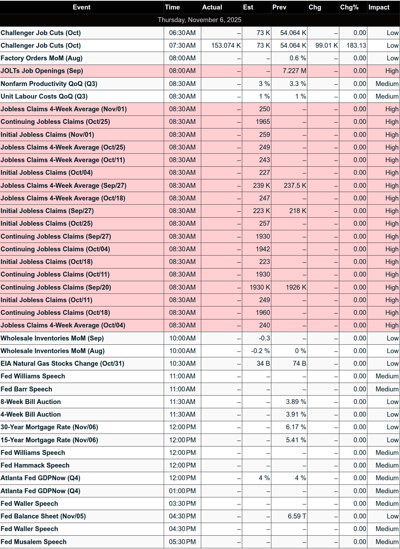400x549 pixels.
Task: Click the Event column header
Action: 81,7
